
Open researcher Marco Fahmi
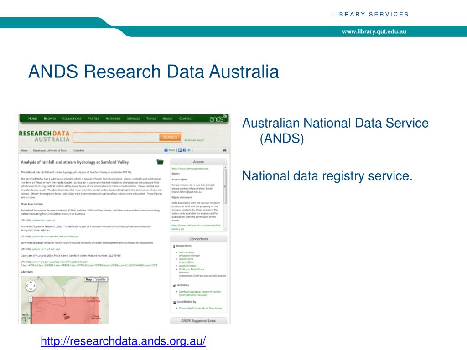(x=187, y=252)
